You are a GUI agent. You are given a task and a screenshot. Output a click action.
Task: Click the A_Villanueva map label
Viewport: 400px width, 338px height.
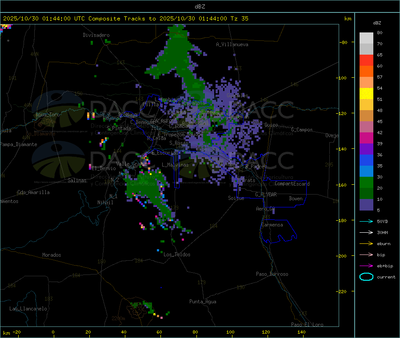click(x=232, y=44)
